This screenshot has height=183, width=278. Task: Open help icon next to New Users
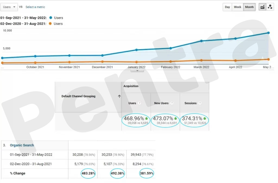point(172,103)
